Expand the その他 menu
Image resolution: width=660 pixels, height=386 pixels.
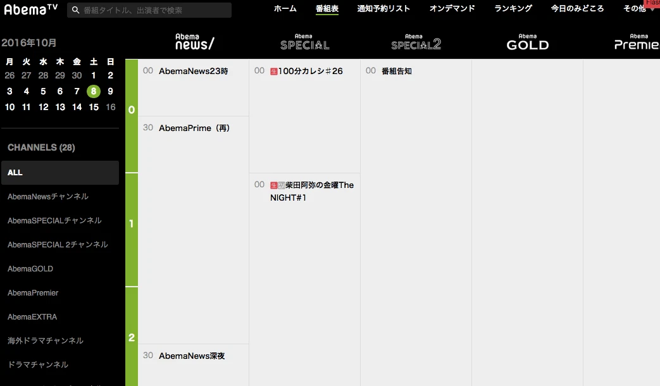point(635,8)
